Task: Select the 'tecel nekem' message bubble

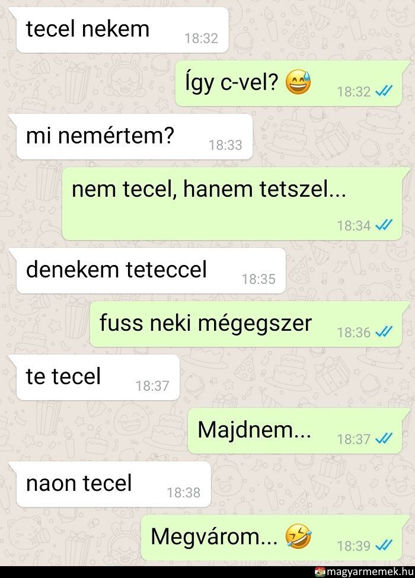Action: point(122,30)
